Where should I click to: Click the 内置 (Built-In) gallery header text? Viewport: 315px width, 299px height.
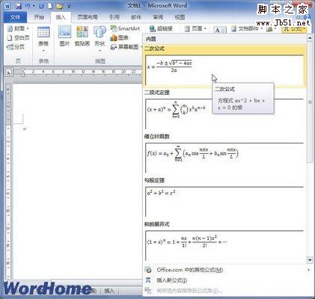point(151,39)
